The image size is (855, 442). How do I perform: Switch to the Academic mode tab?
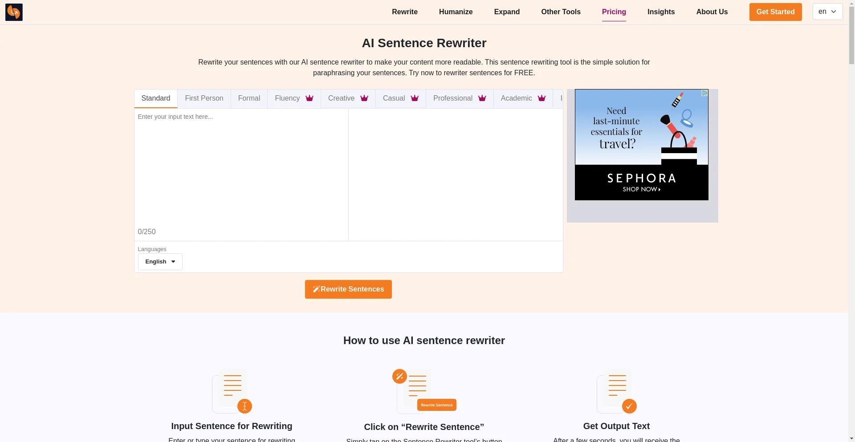coord(523,98)
